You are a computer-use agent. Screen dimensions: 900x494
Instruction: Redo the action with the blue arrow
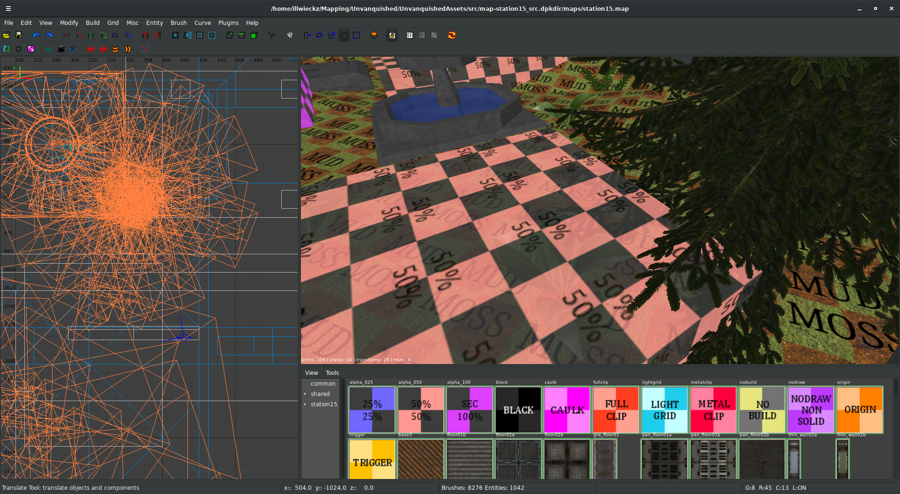(x=49, y=35)
